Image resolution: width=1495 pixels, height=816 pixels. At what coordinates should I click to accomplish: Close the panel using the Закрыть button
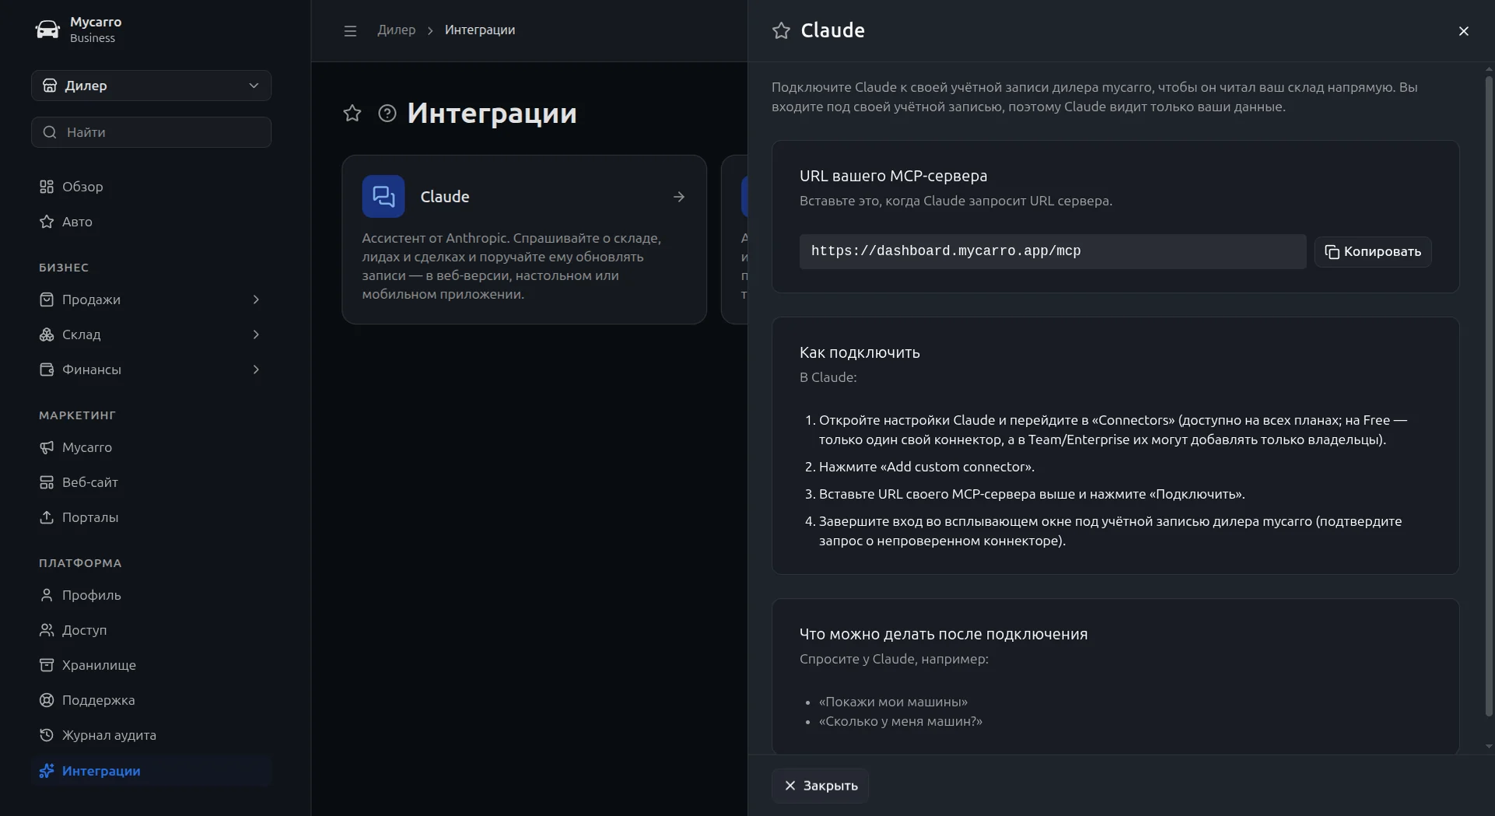point(820,786)
